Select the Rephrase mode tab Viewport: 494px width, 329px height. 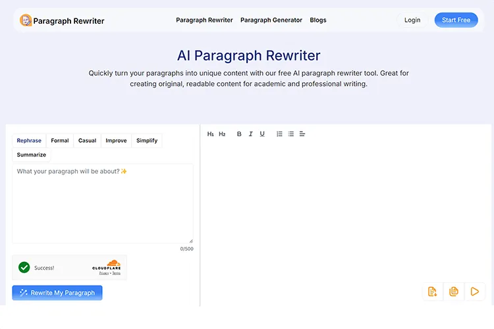click(29, 141)
